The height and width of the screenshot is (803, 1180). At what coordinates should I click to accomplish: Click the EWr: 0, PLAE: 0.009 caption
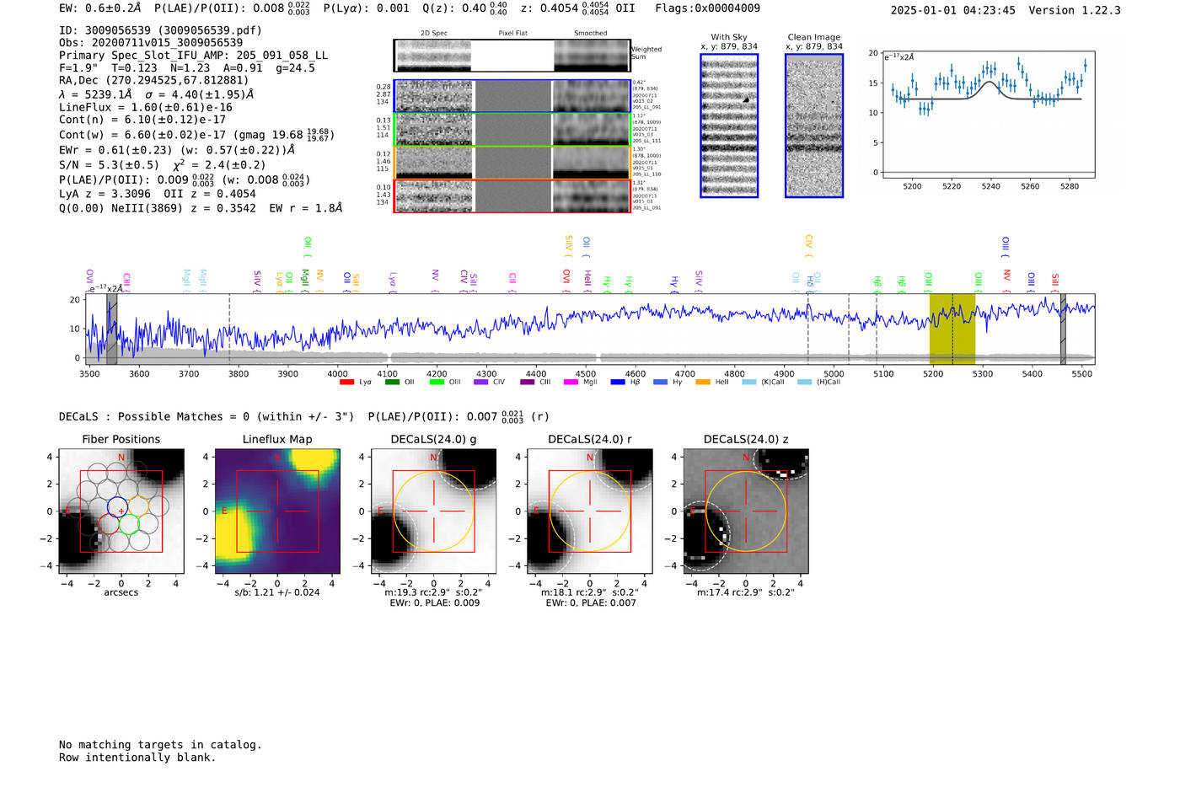tap(434, 603)
